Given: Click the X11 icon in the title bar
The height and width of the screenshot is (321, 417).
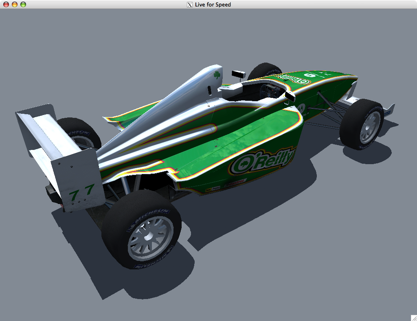Looking at the screenshot, I should tap(190, 4).
